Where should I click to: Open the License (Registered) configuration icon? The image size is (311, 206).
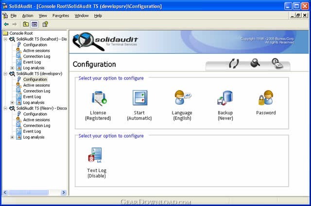pyautogui.click(x=99, y=98)
